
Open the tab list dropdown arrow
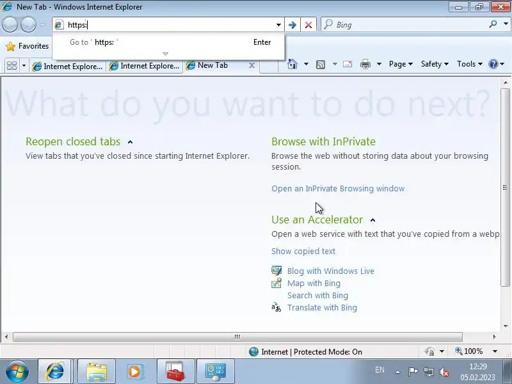pos(24,66)
